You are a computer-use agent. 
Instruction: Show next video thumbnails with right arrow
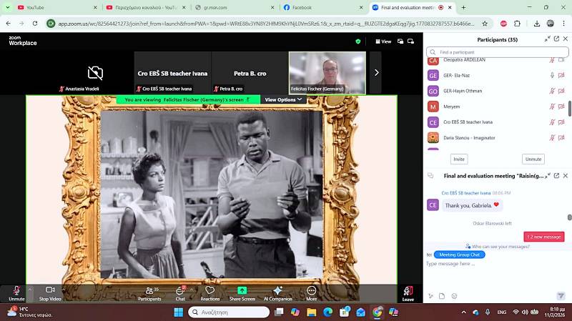(376, 72)
